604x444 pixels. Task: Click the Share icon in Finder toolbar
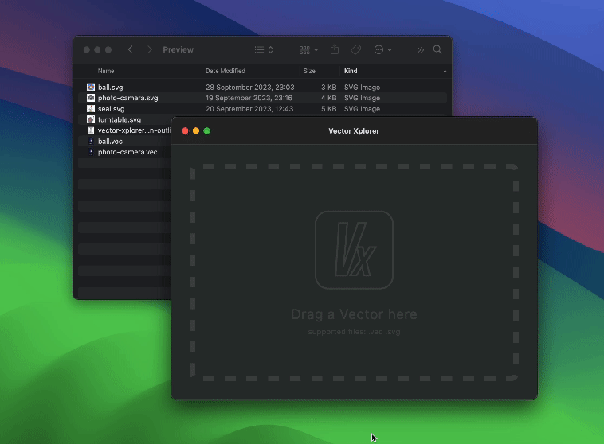pos(335,49)
